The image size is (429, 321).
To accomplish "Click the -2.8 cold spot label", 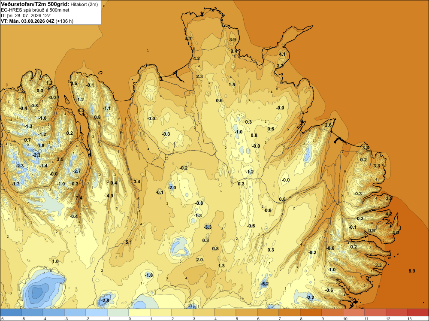I will (105, 300).
